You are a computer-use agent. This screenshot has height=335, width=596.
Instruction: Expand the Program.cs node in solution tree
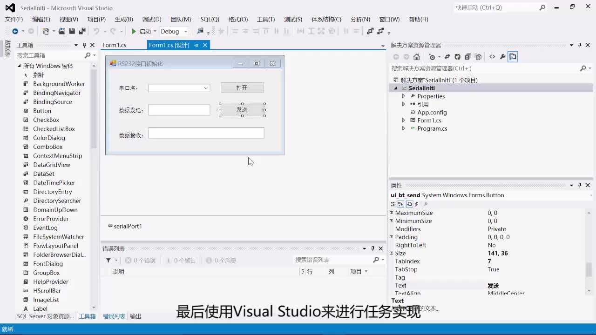(404, 128)
